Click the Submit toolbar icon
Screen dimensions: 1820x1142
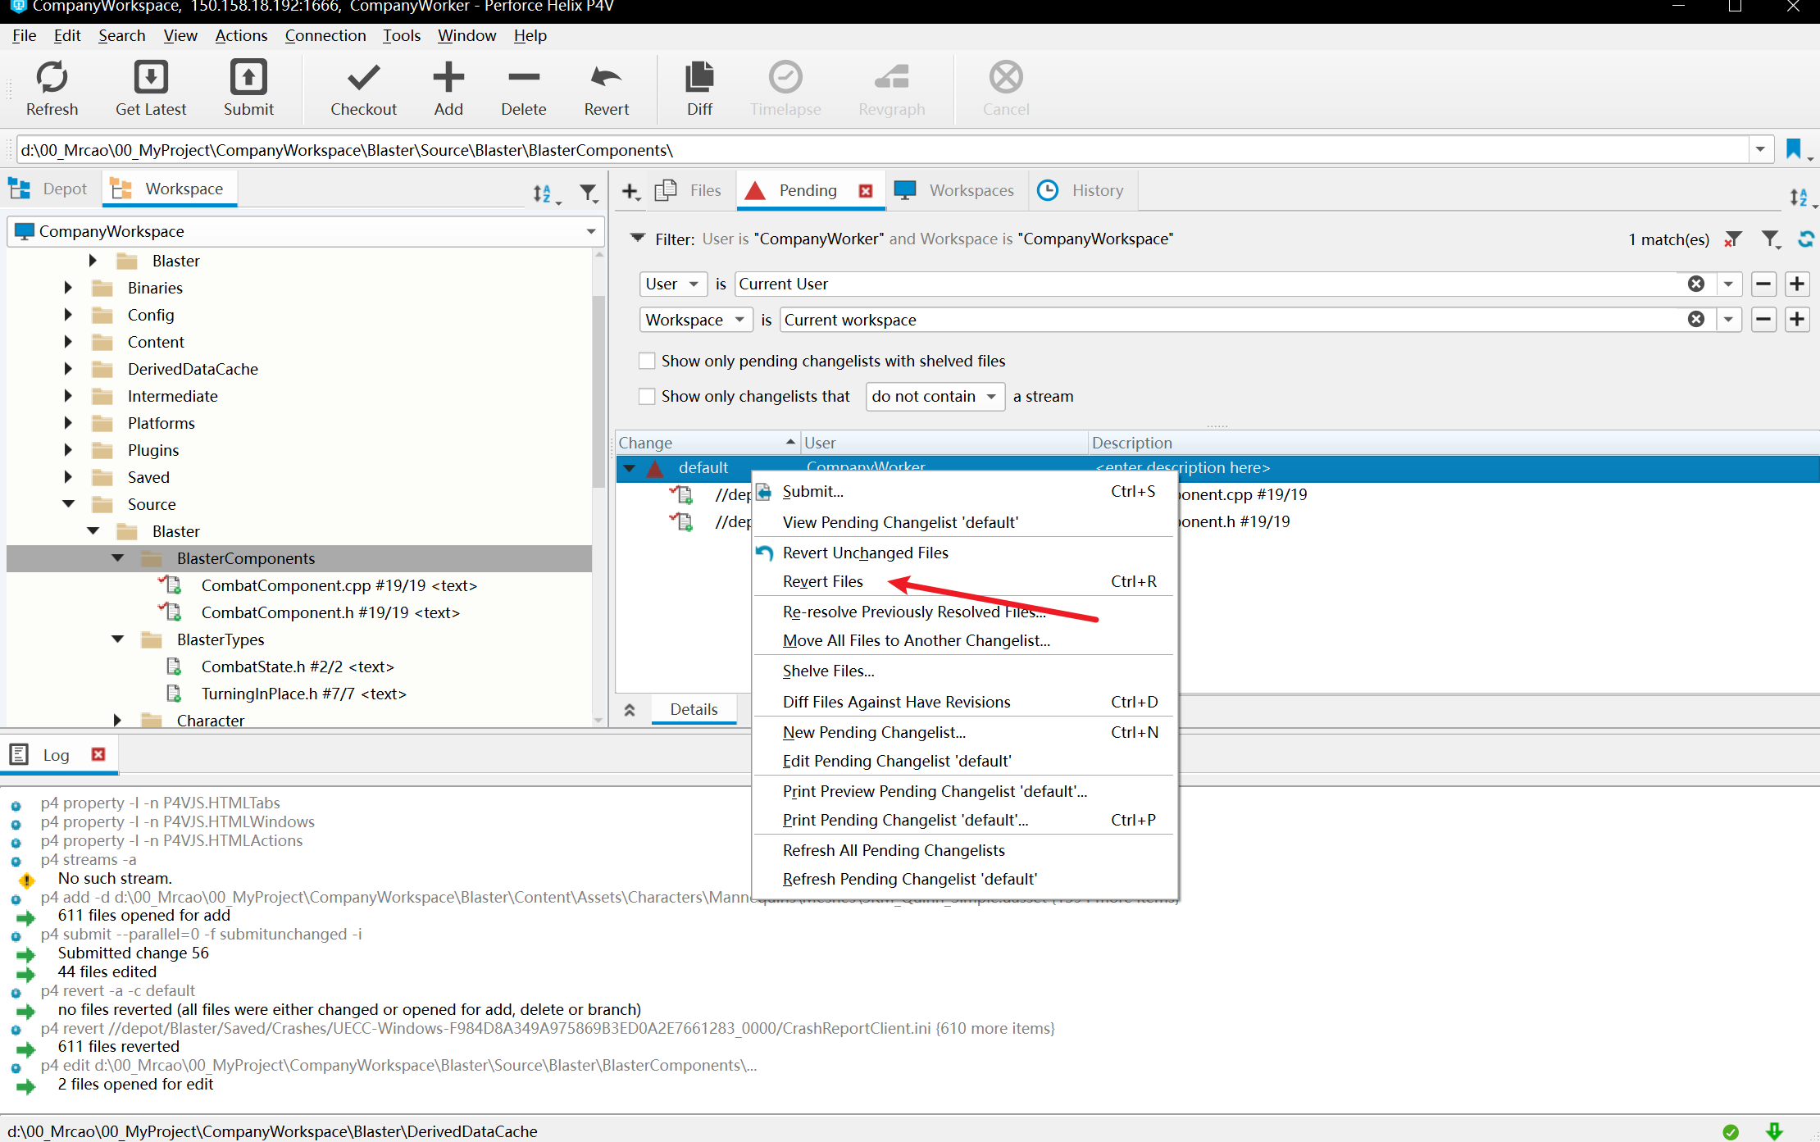[248, 78]
